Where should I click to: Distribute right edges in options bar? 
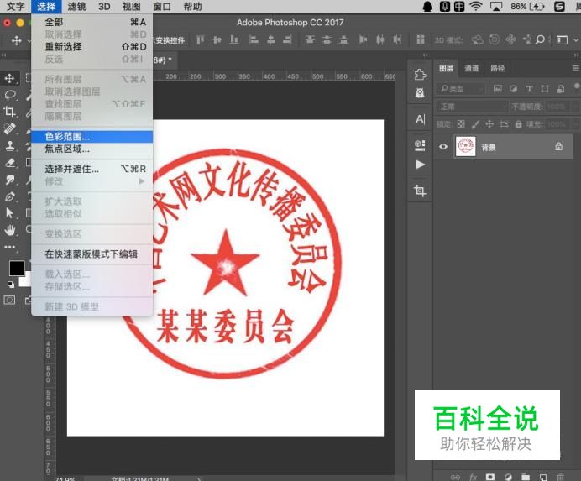click(397, 39)
